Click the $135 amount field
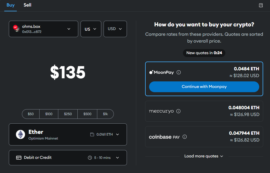 tap(68, 72)
